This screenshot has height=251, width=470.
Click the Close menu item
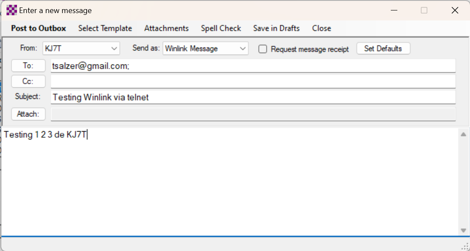tap(321, 28)
